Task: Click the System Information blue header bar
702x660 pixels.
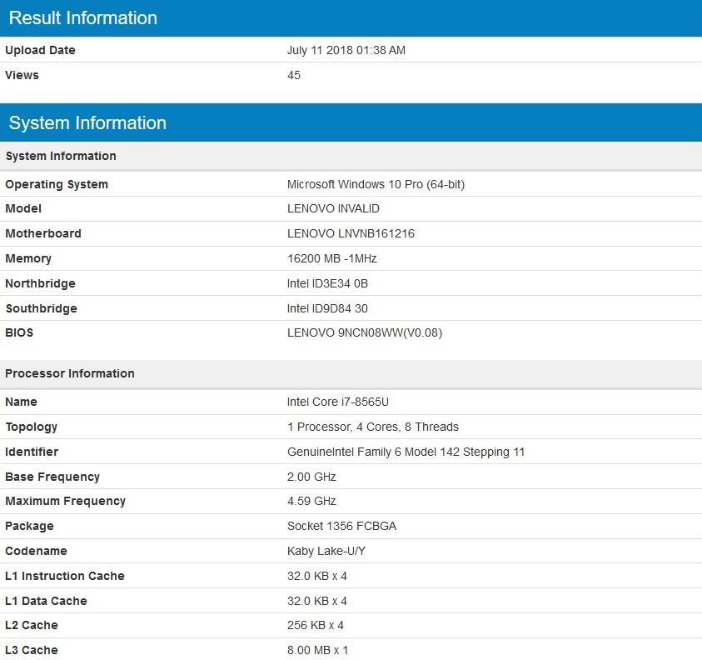Action: pos(87,122)
